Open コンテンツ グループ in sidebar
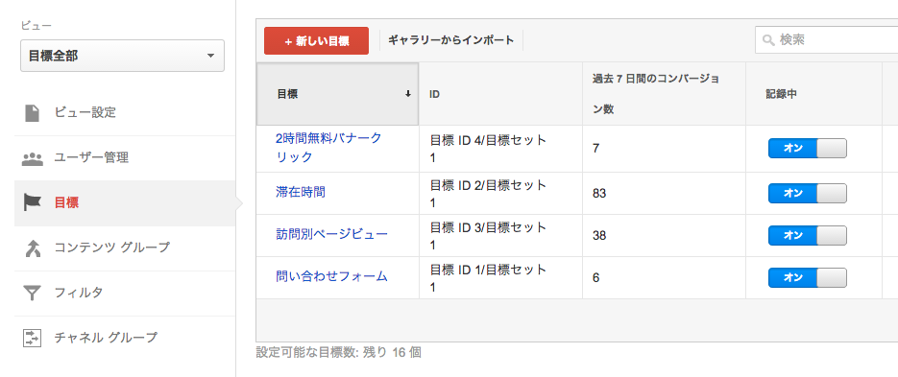Screen dimensions: 898x377 (125, 247)
